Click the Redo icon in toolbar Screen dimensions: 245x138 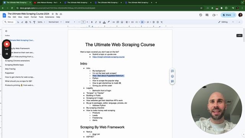tap(22, 22)
